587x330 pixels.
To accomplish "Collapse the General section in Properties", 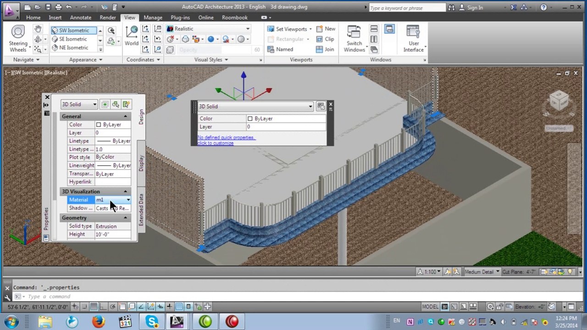I will coord(125,116).
